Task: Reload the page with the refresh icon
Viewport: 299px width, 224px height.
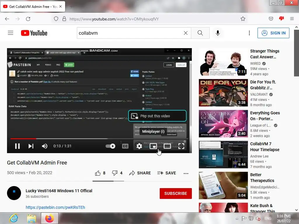Action: (28, 19)
